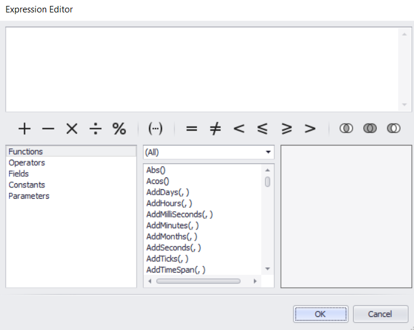Viewport: 414px width, 330px height.
Task: Open the (All) function category dropdown
Action: coord(209,152)
